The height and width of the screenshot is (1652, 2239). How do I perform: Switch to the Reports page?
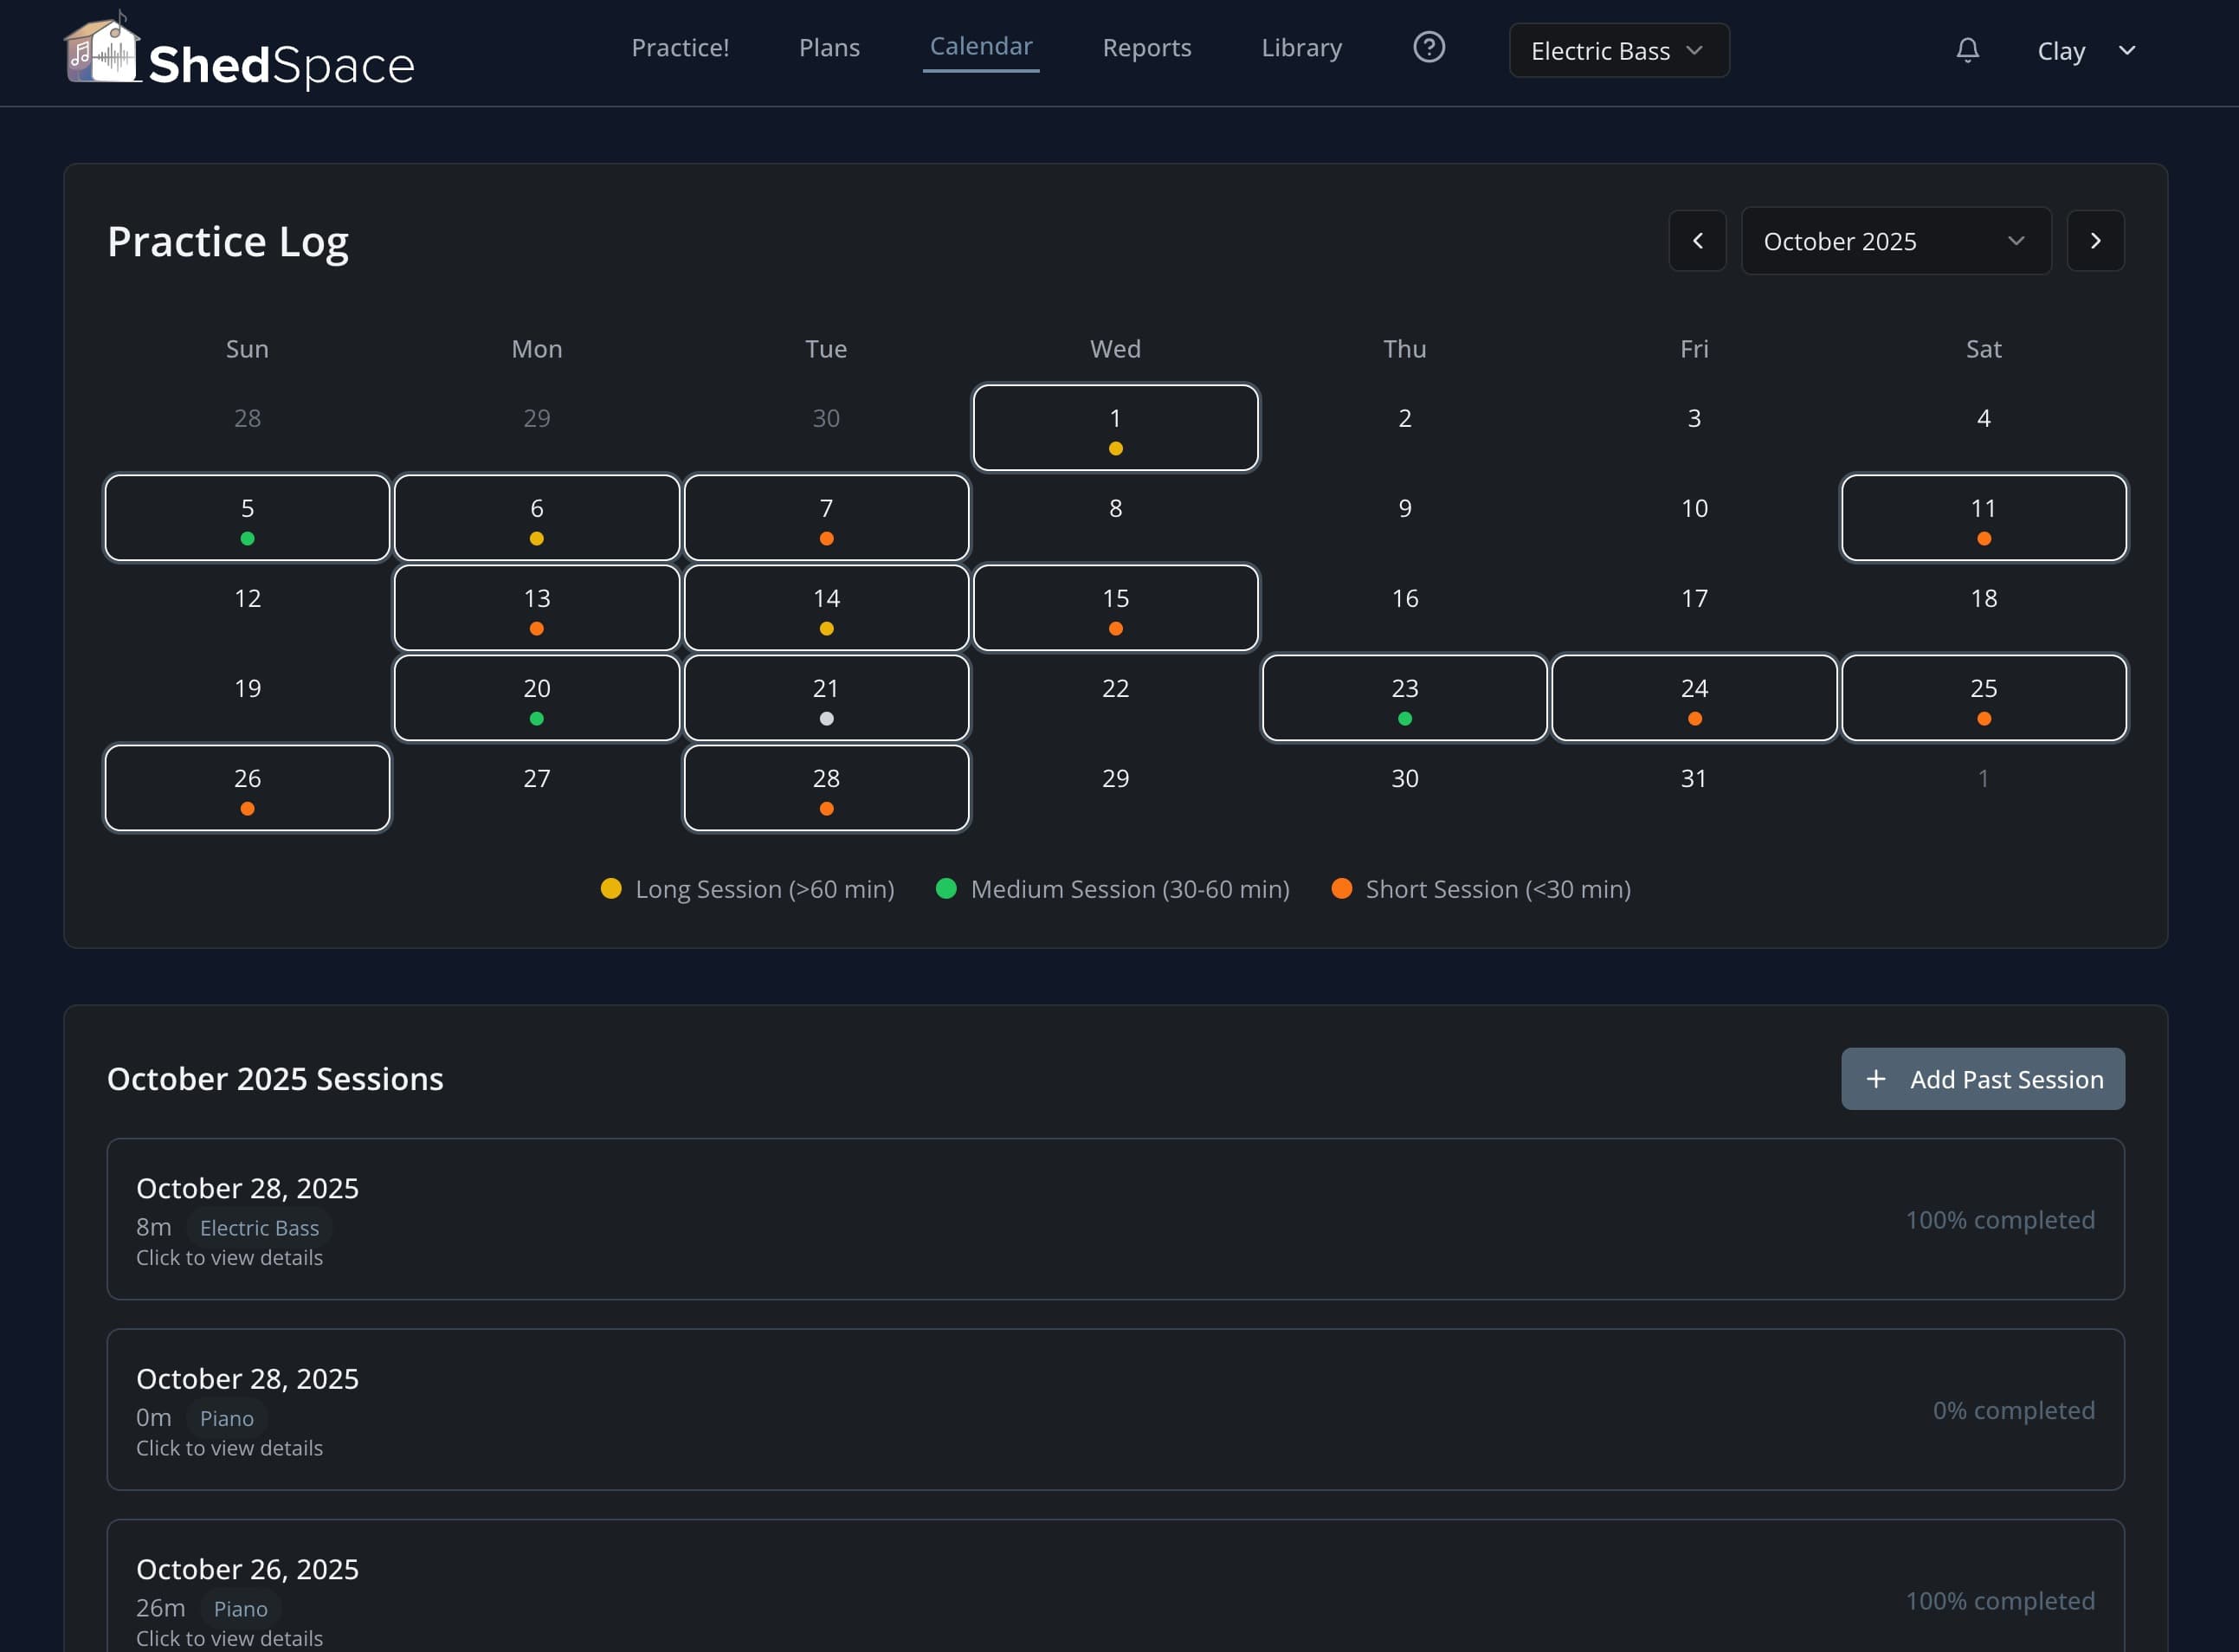point(1146,48)
